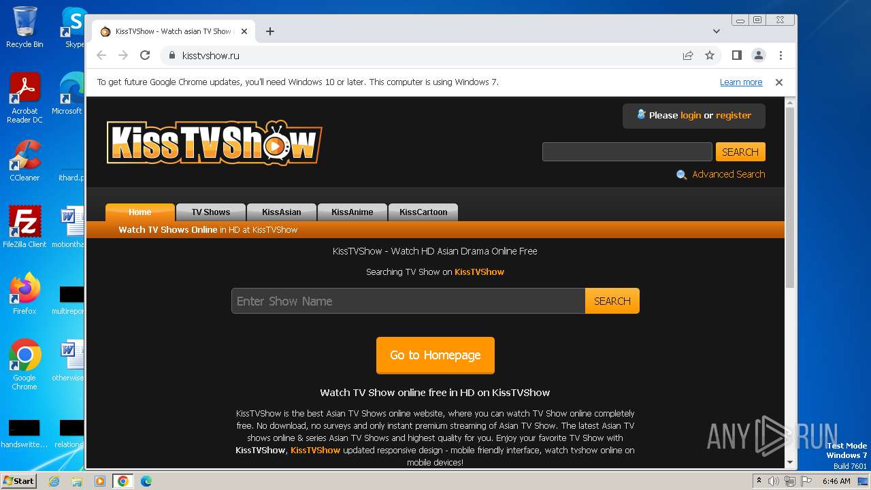Click the register link
871x490 pixels.
point(734,115)
